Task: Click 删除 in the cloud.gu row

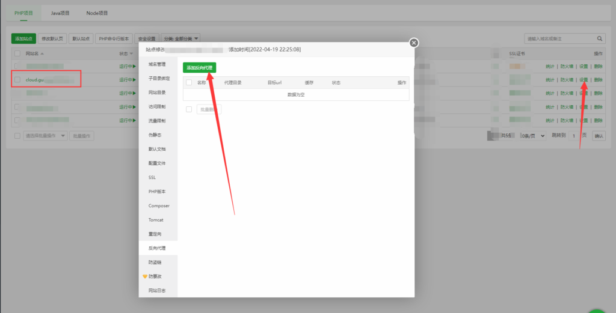Action: pos(598,80)
